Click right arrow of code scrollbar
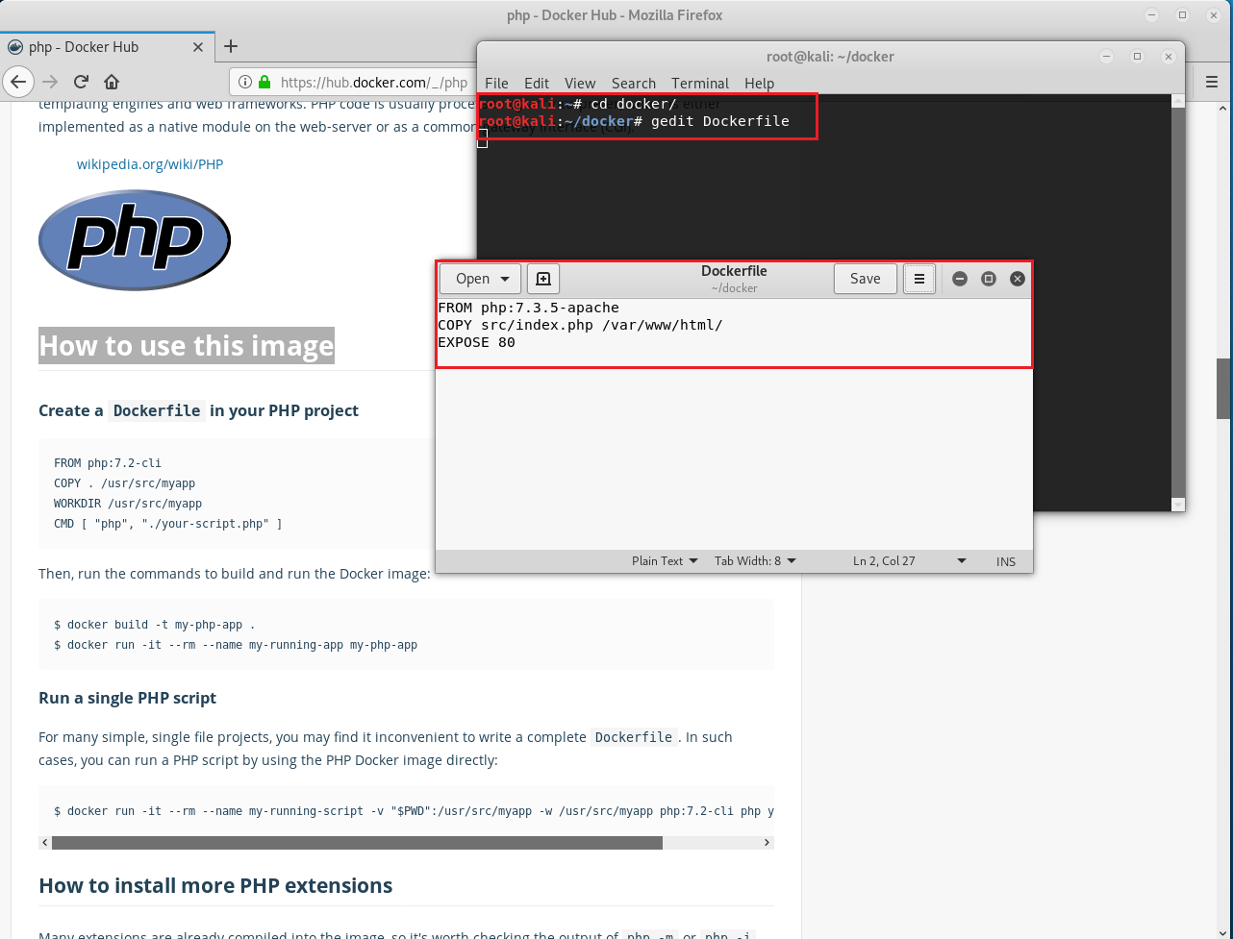Viewport: 1233px width, 939px height. tap(767, 843)
